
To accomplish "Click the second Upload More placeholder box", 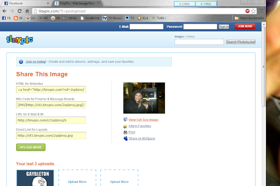I will click(119, 178).
